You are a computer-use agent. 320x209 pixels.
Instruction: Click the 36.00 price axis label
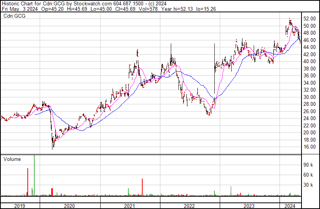[309, 76]
